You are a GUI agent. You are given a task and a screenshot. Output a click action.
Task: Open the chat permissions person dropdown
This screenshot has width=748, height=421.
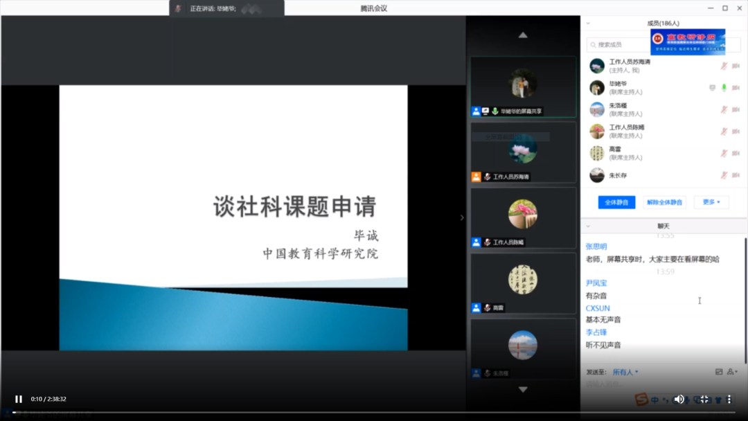[732, 371]
